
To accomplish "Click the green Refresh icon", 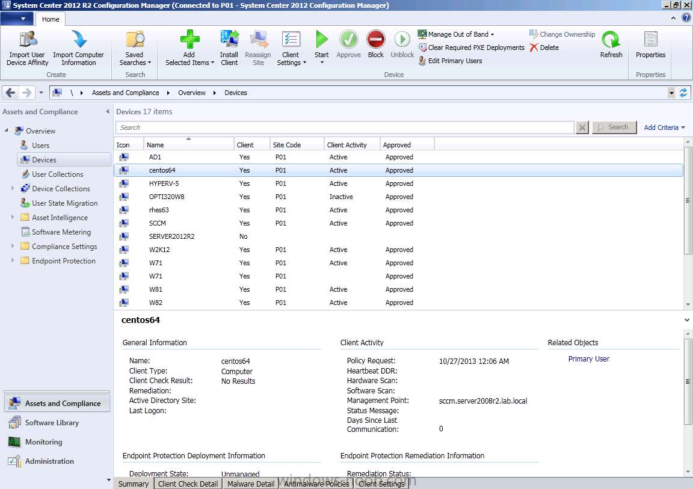I will (611, 39).
